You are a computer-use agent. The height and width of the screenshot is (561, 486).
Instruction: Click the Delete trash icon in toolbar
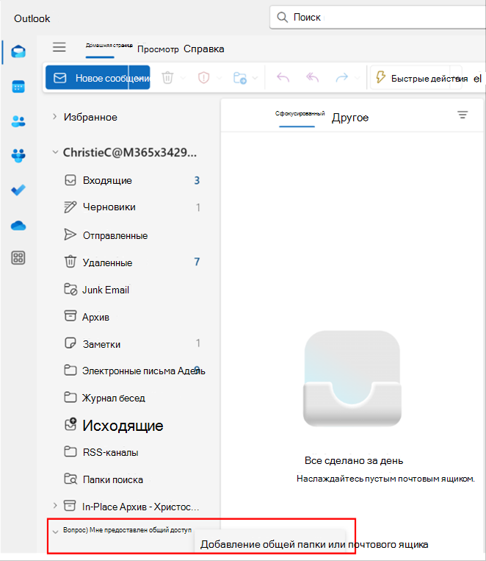[167, 78]
